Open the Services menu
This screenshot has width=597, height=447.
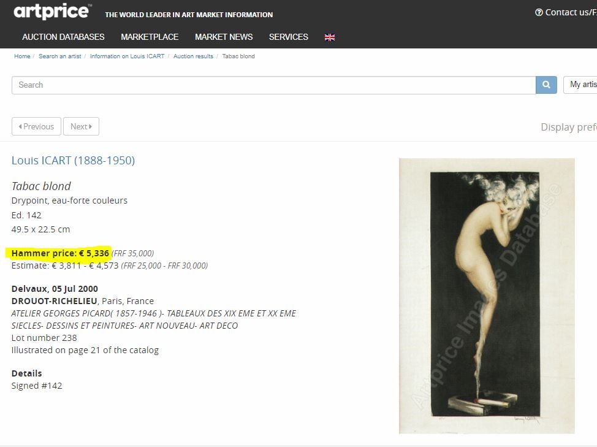289,37
